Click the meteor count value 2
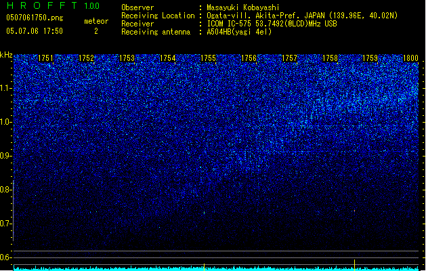 tap(96, 31)
